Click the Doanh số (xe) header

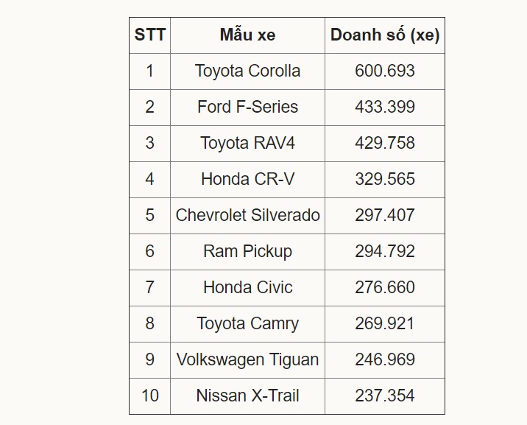click(384, 35)
